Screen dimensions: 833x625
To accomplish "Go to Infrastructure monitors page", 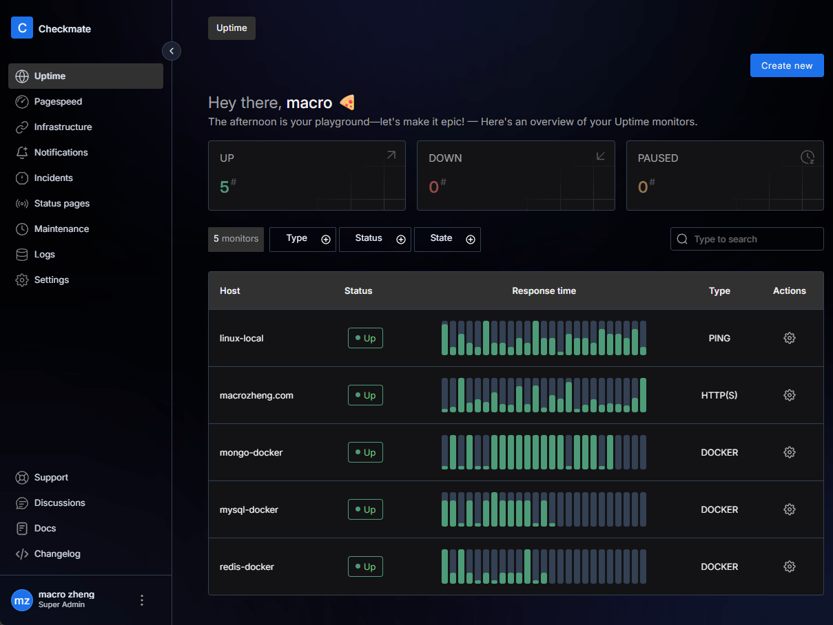I will [x=63, y=127].
